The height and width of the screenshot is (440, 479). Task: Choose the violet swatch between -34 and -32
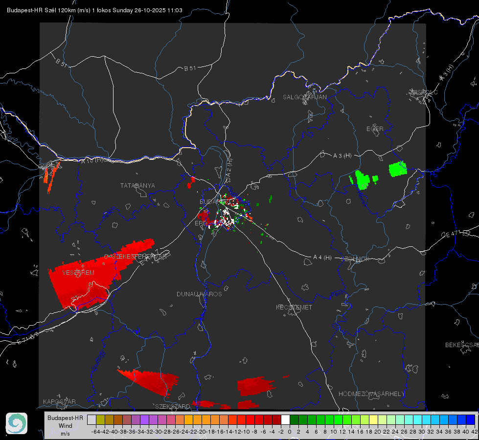click(x=144, y=419)
